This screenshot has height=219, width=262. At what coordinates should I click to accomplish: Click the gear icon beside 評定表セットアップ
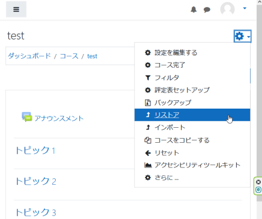click(x=147, y=90)
